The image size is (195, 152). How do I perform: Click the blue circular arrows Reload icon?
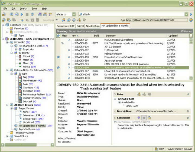[x=32, y=14]
